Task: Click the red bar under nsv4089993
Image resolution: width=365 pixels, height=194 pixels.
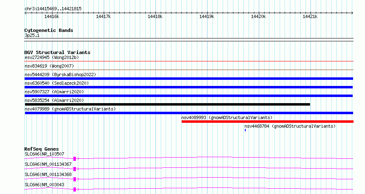Action: (267, 122)
